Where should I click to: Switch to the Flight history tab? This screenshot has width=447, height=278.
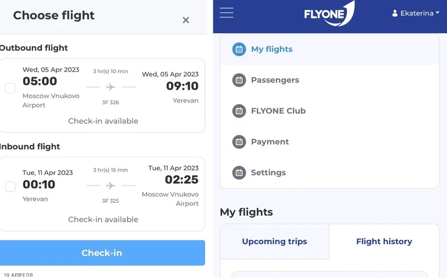coord(384,241)
